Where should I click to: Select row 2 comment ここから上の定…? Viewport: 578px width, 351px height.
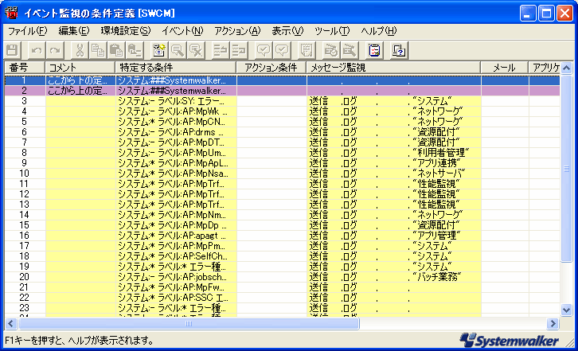click(x=80, y=91)
